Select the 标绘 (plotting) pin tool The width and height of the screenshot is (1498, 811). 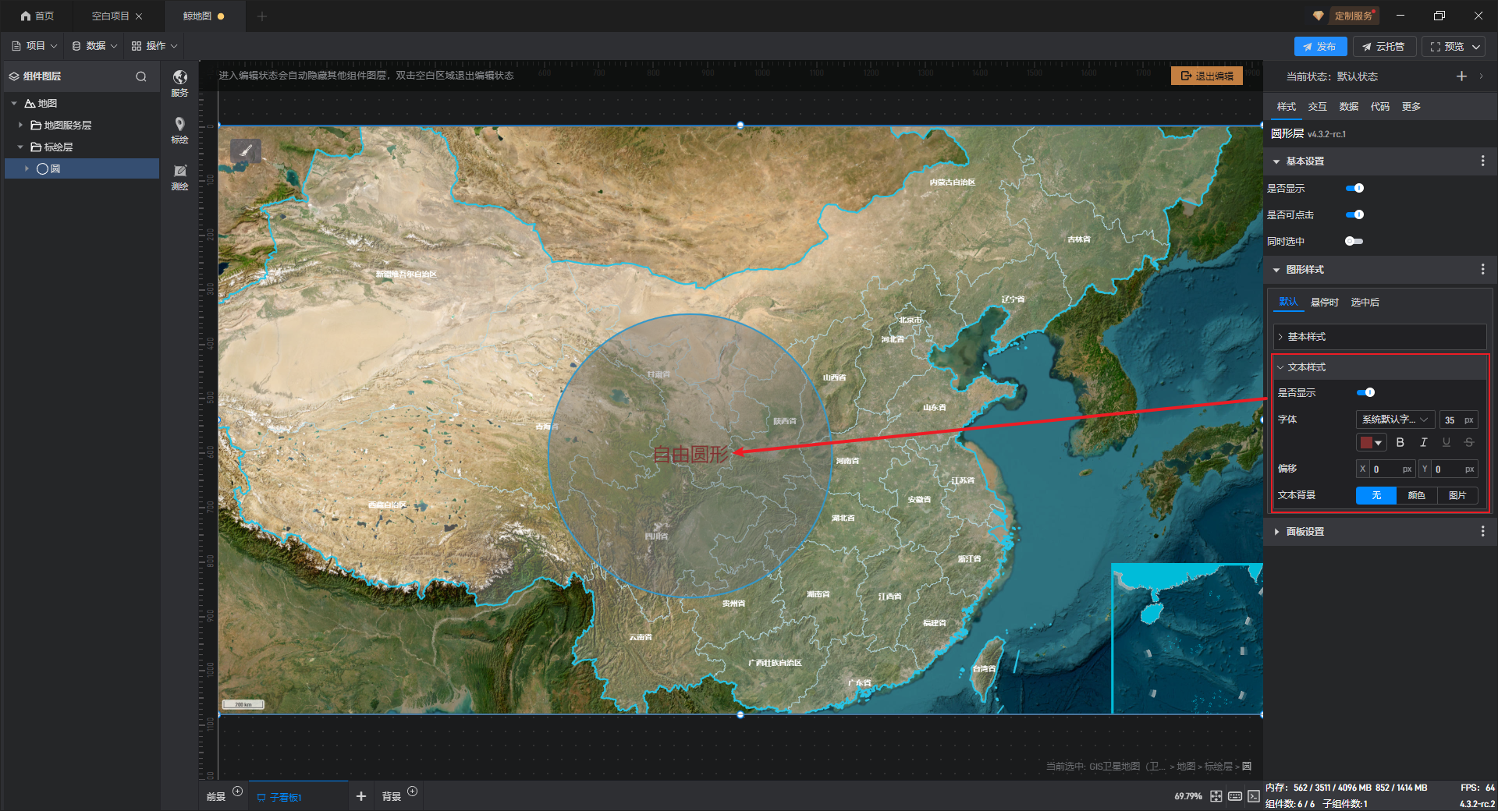[x=179, y=129]
